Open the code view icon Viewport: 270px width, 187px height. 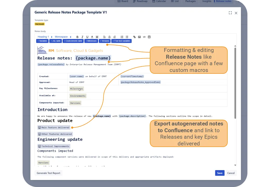click(x=144, y=37)
